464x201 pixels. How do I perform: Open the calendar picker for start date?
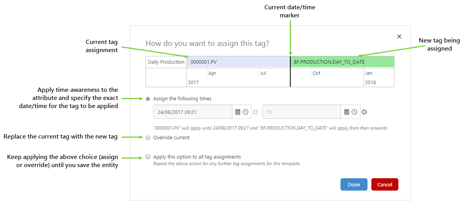pyautogui.click(x=238, y=112)
